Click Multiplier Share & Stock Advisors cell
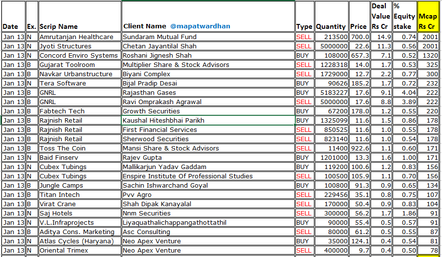The width and height of the screenshot is (442, 257). coord(208,65)
